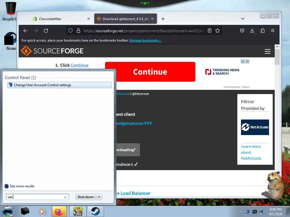Click the red Continue button

tap(150, 72)
